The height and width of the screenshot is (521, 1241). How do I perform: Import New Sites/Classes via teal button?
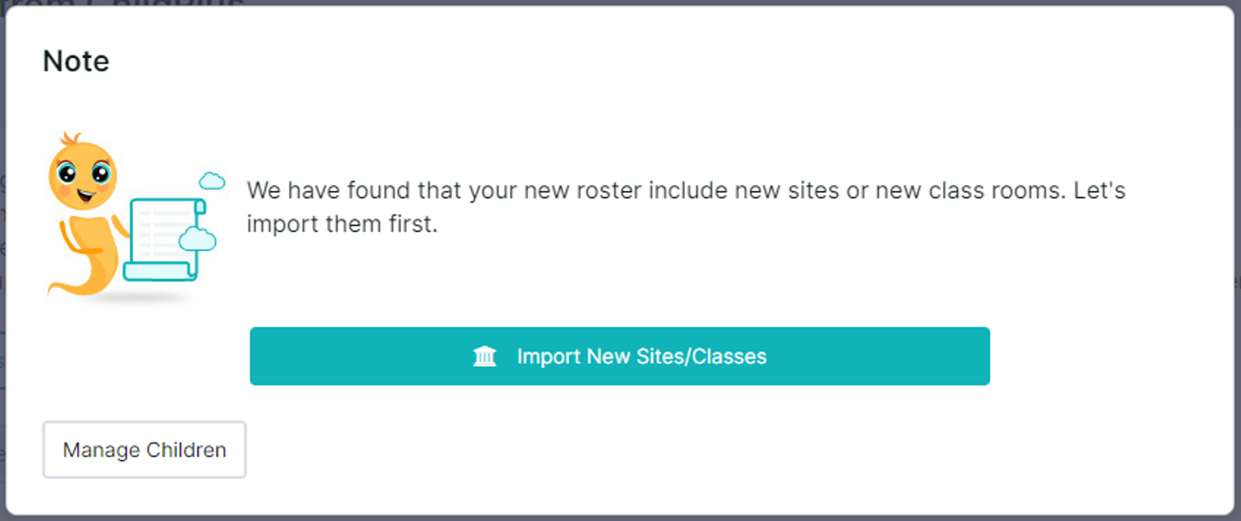click(620, 356)
